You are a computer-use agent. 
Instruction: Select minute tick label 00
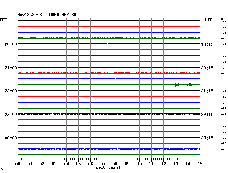pyautogui.click(x=18, y=164)
